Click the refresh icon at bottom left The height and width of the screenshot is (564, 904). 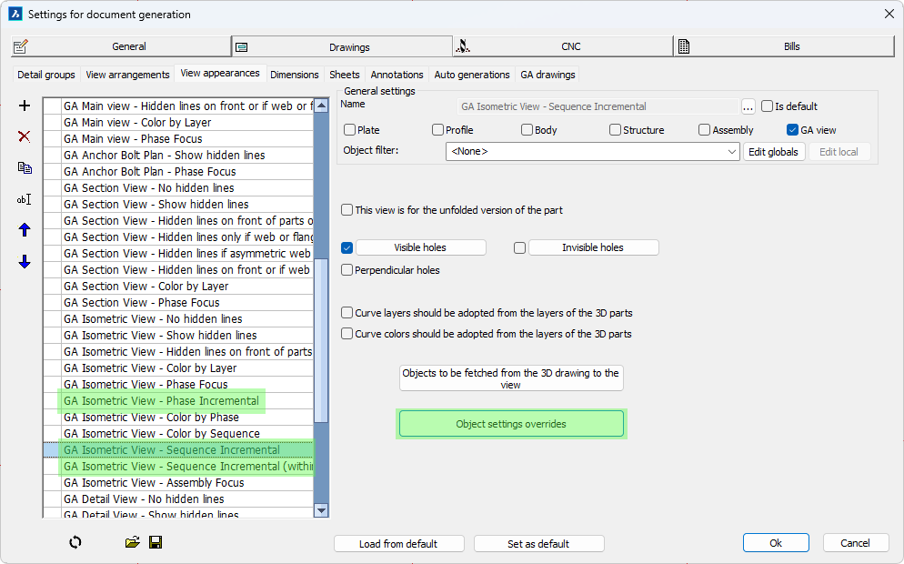click(75, 542)
